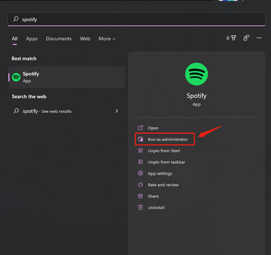Click the web search magnifier icon

16,111
